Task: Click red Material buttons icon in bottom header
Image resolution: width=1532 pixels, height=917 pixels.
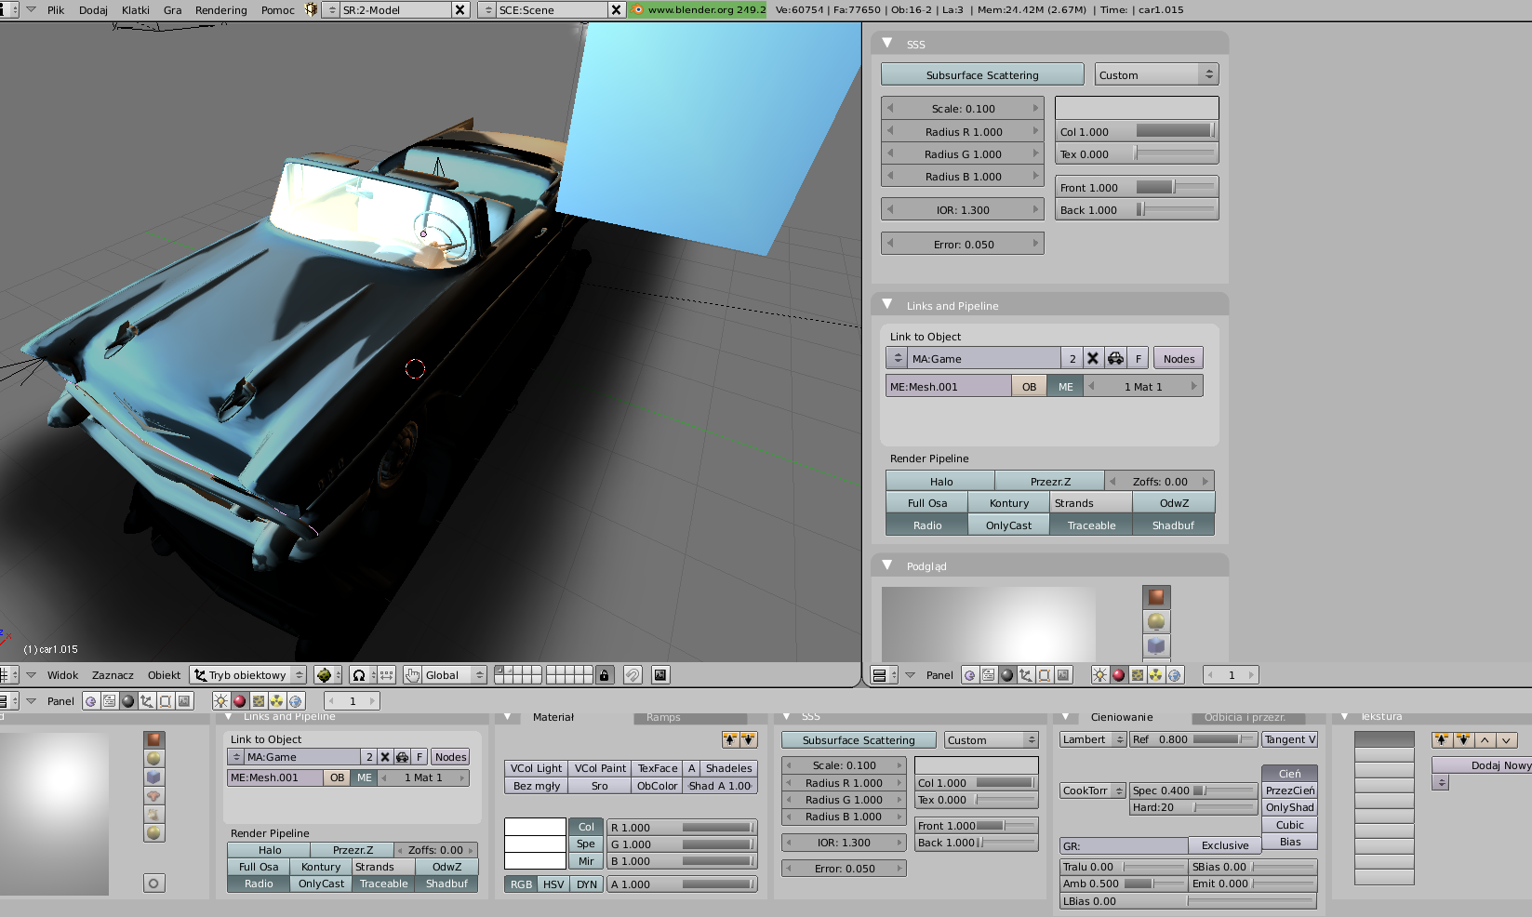Action: point(240,701)
